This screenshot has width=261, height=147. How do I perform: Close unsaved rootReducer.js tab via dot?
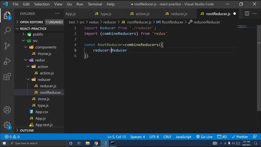pyautogui.click(x=234, y=13)
